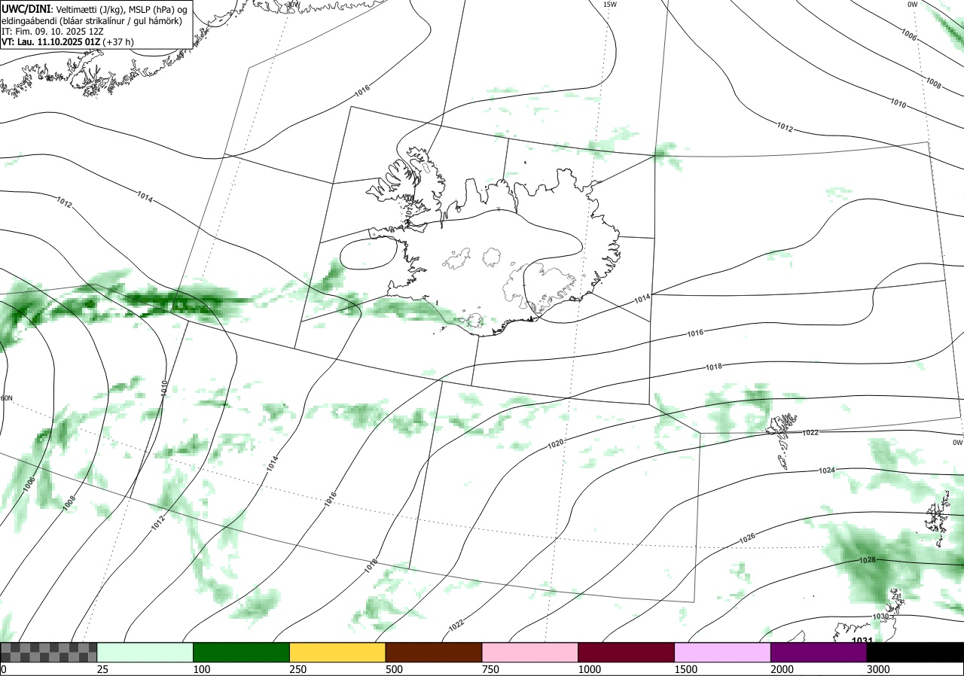Click the "UWC/DINI" title heading text
The height and width of the screenshot is (676, 964).
26,8
